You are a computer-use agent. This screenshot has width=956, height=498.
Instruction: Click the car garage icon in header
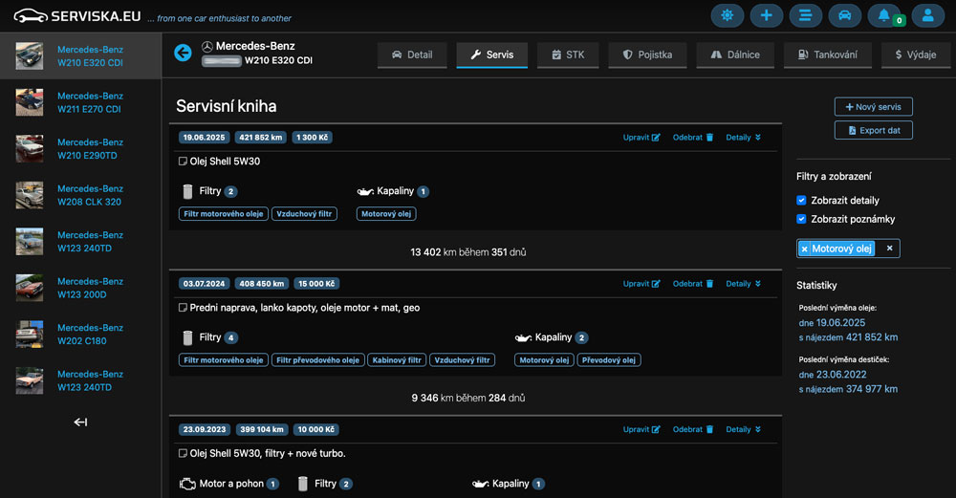coord(844,16)
